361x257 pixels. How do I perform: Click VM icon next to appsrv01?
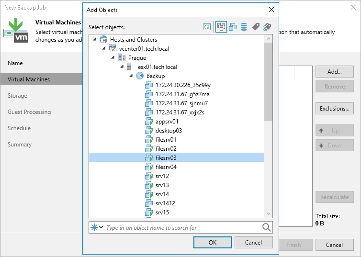[149, 121]
